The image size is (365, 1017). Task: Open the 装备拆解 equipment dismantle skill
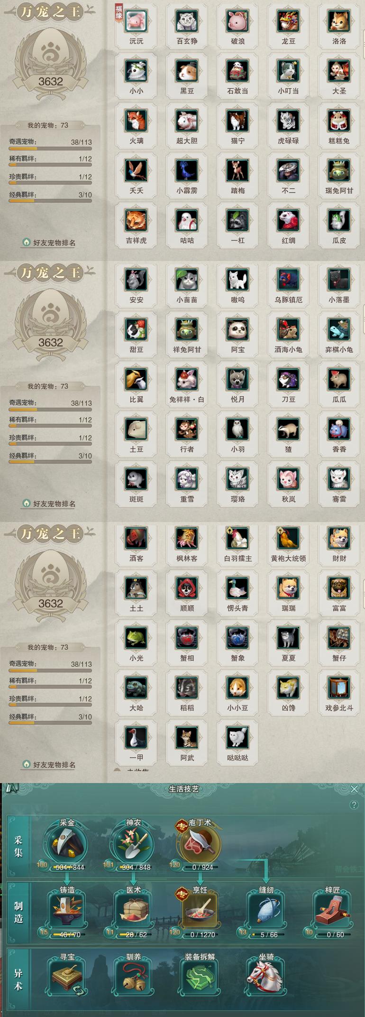(200, 978)
